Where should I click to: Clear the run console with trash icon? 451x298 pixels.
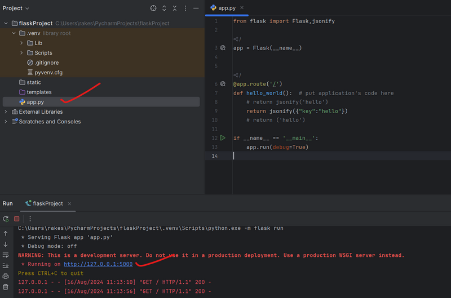(x=6, y=287)
